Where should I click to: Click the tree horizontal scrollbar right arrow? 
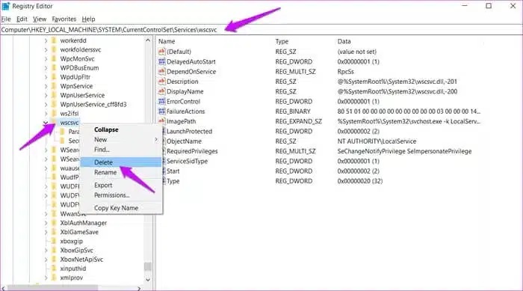(x=140, y=288)
